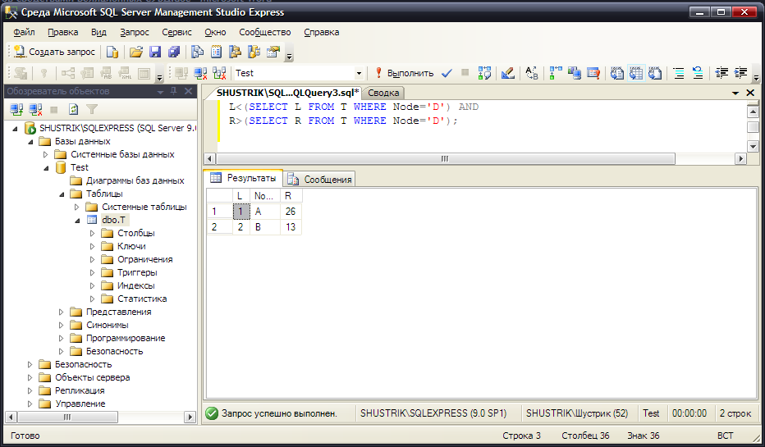This screenshot has width=765, height=447.
Task: Open the Сообщество menu
Action: pos(265,32)
